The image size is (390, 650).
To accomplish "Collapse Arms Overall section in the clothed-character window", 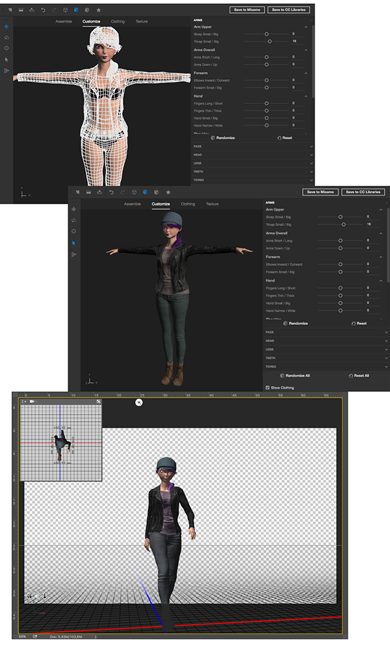I will pyautogui.click(x=380, y=233).
